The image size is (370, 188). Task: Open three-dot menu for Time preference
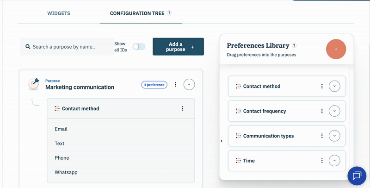[322, 161]
